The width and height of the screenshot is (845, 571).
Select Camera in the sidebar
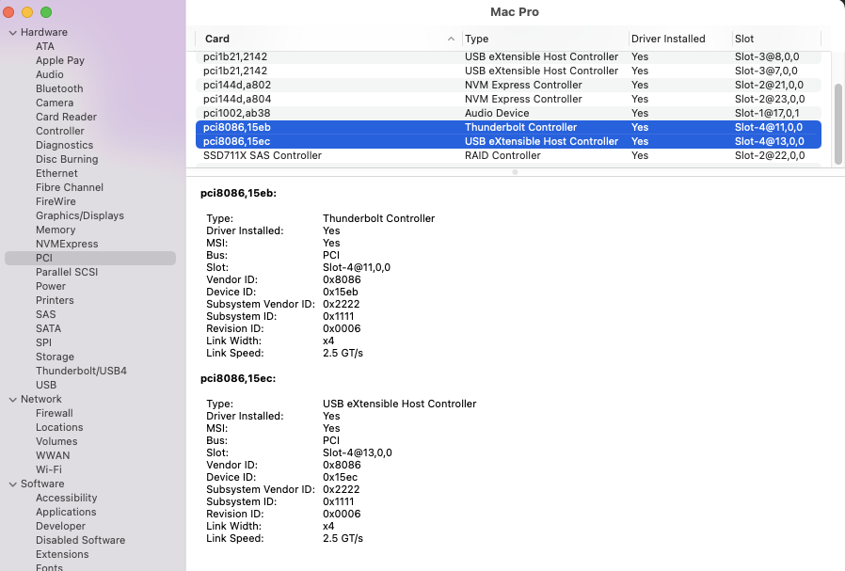[55, 103]
